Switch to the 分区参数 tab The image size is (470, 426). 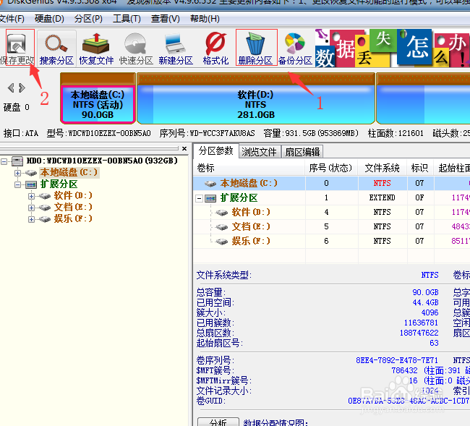pos(215,150)
